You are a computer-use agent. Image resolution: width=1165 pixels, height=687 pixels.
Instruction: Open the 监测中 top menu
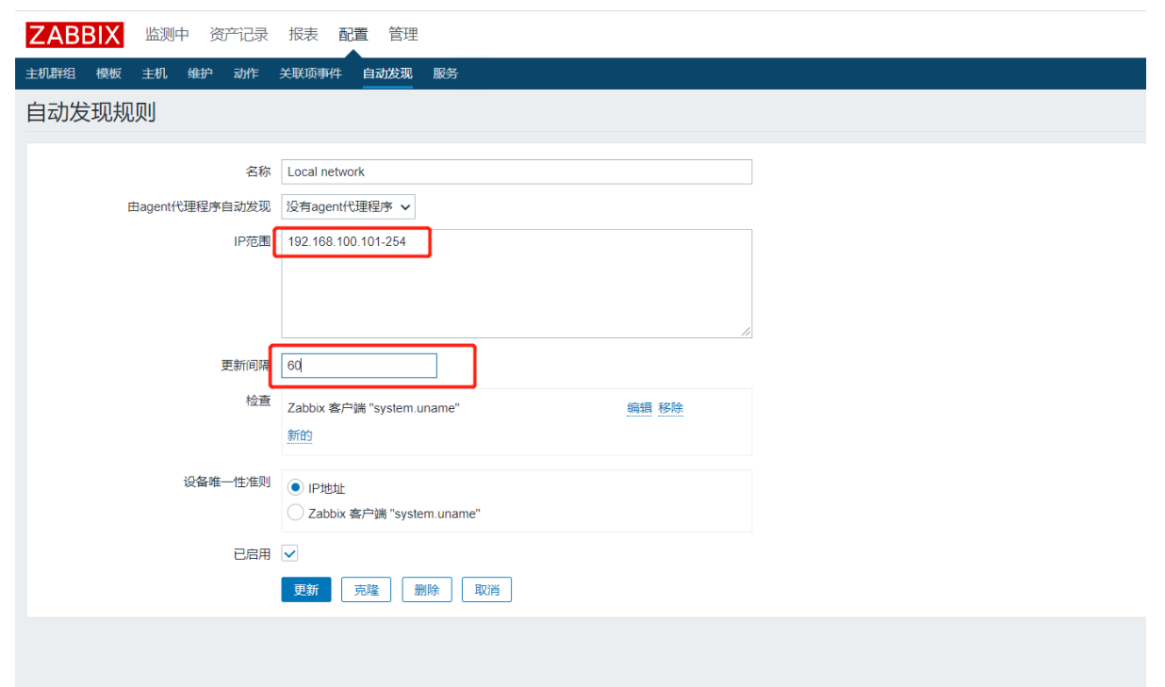(x=167, y=35)
